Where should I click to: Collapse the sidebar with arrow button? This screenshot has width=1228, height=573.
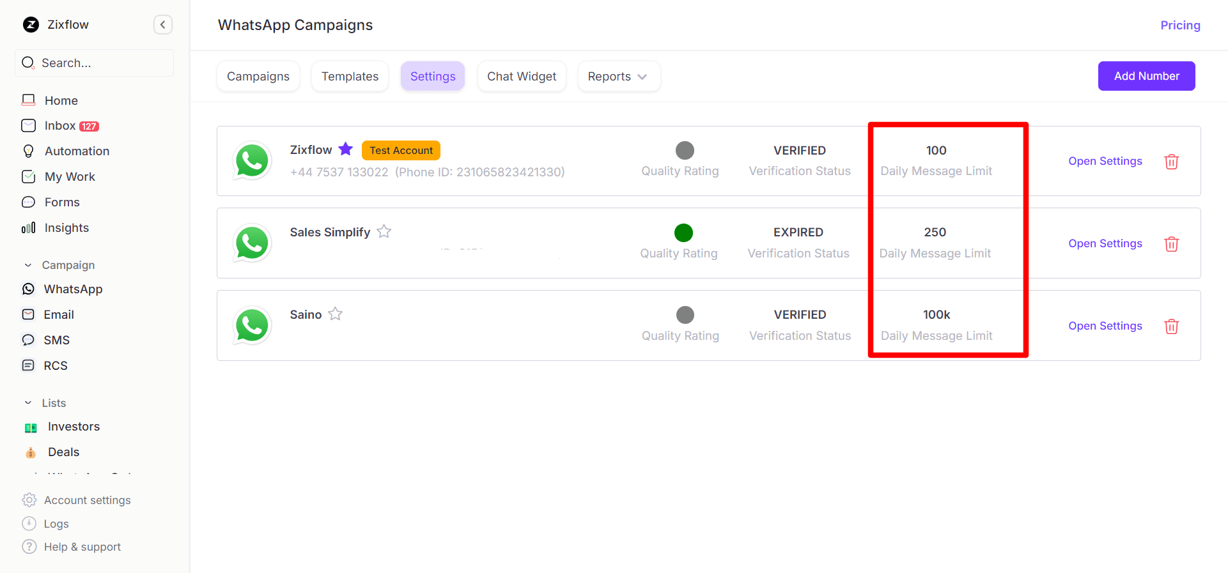(163, 25)
